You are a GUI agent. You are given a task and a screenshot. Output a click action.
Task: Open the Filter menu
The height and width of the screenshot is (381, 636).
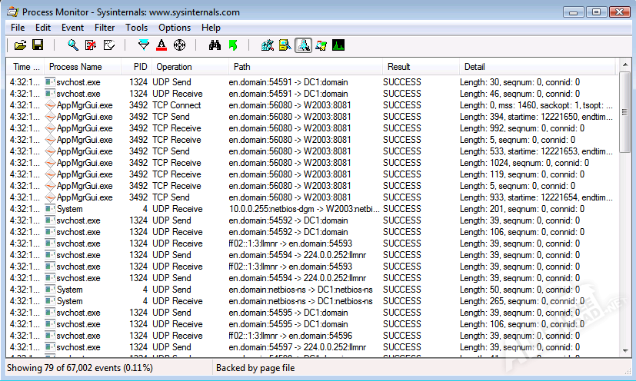tap(105, 28)
